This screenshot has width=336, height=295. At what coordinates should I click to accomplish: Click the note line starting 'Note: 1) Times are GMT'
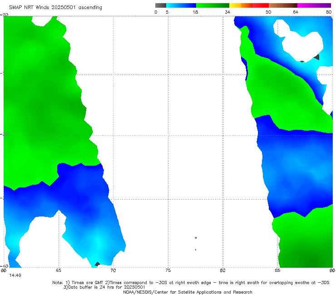[x=191, y=283]
